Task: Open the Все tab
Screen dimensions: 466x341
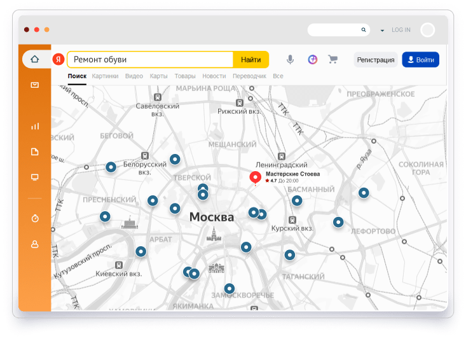Action: 278,76
